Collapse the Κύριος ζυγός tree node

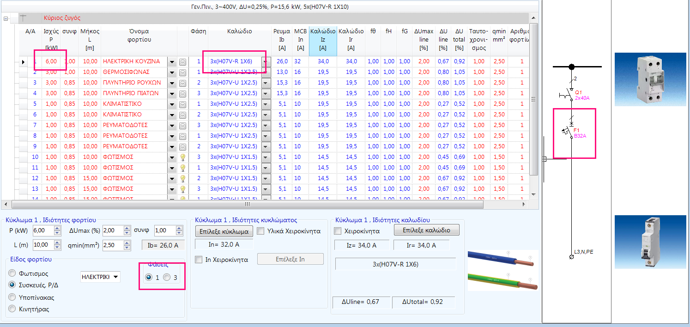tap(6, 18)
